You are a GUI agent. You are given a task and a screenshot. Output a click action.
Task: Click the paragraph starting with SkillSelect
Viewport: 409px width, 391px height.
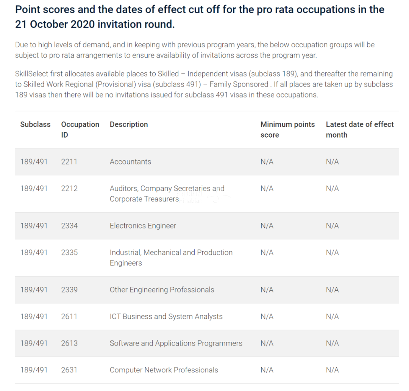tap(204, 84)
